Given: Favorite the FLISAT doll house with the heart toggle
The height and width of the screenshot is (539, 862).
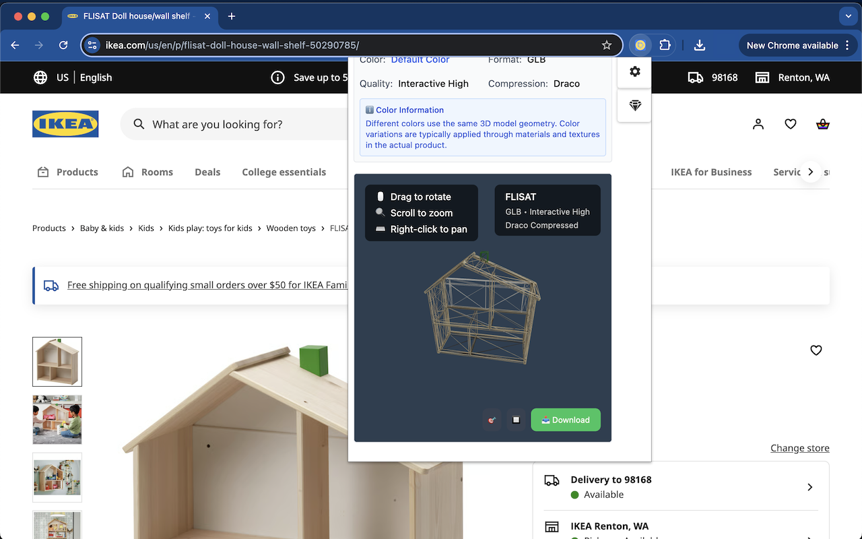Looking at the screenshot, I should coord(816,350).
